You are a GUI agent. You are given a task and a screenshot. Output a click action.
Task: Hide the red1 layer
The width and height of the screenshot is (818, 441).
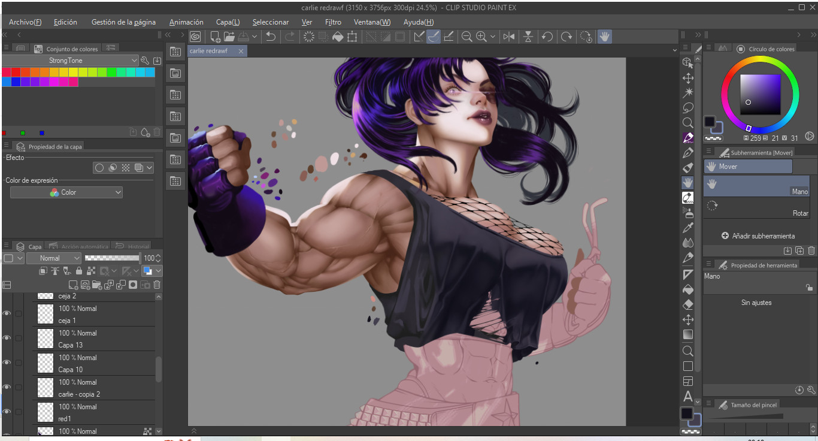tap(7, 412)
